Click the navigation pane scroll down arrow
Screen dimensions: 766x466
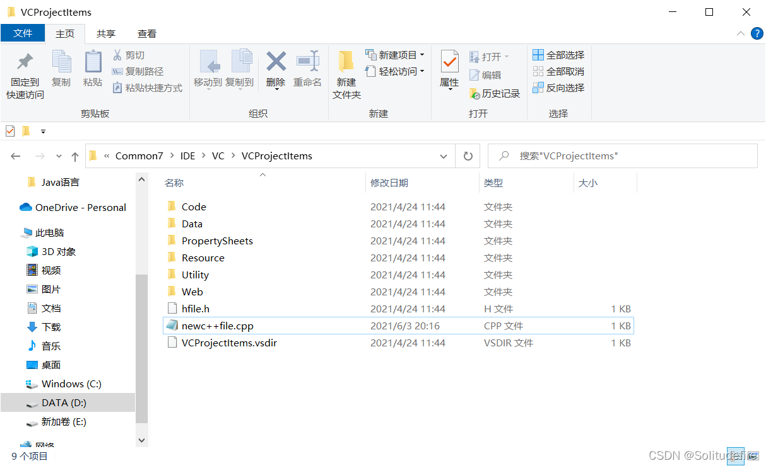point(142,440)
